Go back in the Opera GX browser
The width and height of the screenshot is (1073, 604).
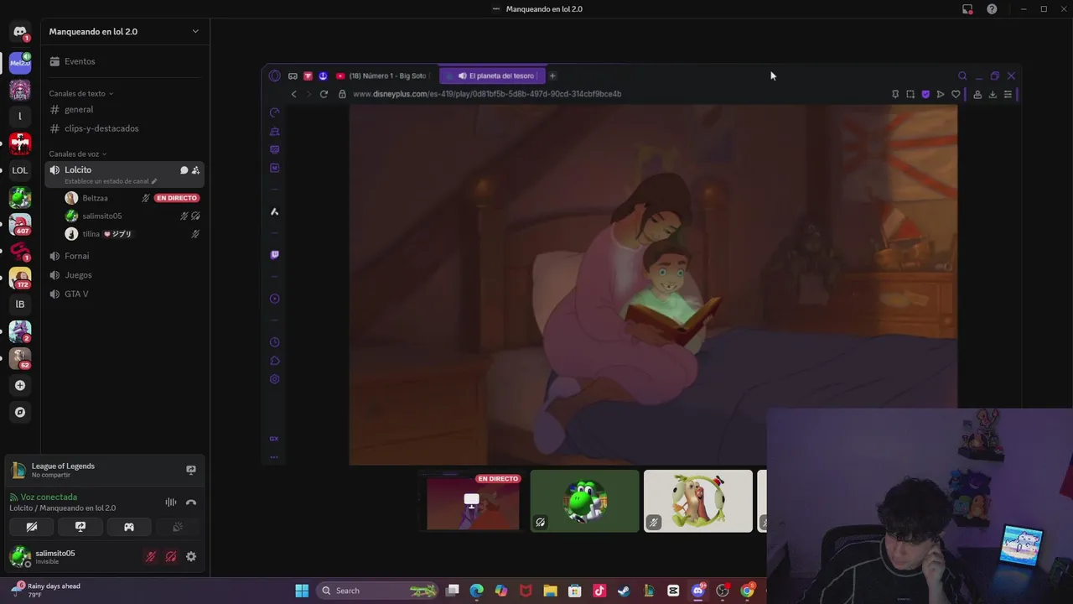(x=293, y=94)
